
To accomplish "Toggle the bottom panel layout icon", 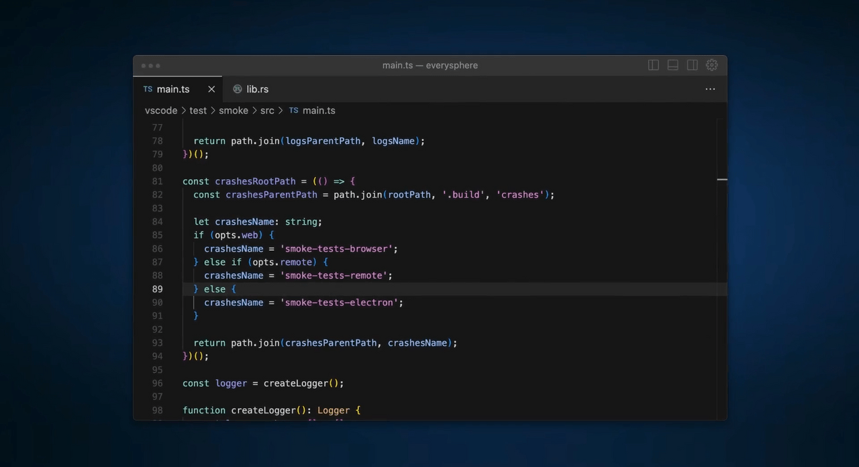I will (672, 65).
